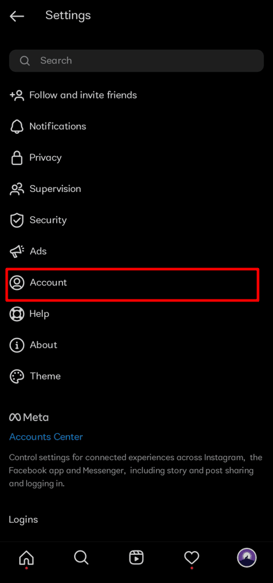
Task: Tap the shield icon next to Security
Action: (x=17, y=220)
